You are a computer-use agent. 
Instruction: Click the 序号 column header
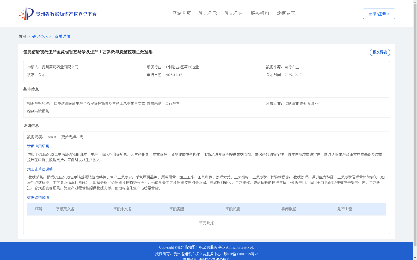(x=39, y=209)
